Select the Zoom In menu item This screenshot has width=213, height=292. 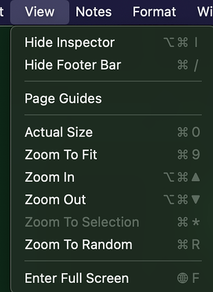click(x=113, y=177)
